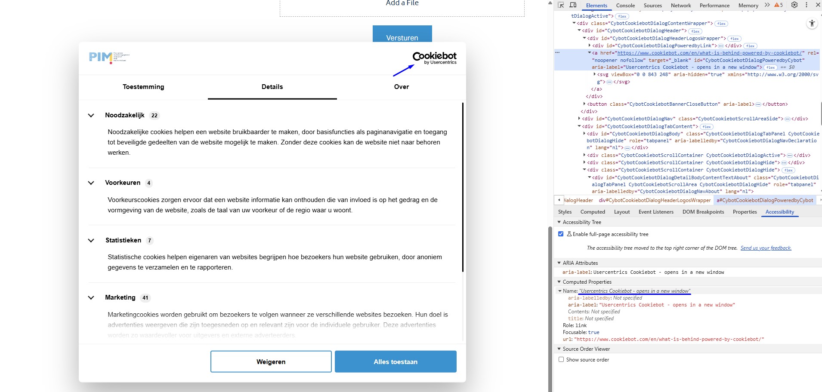This screenshot has width=822, height=392.
Task: Click the Alles toestaan button
Action: [395, 361]
